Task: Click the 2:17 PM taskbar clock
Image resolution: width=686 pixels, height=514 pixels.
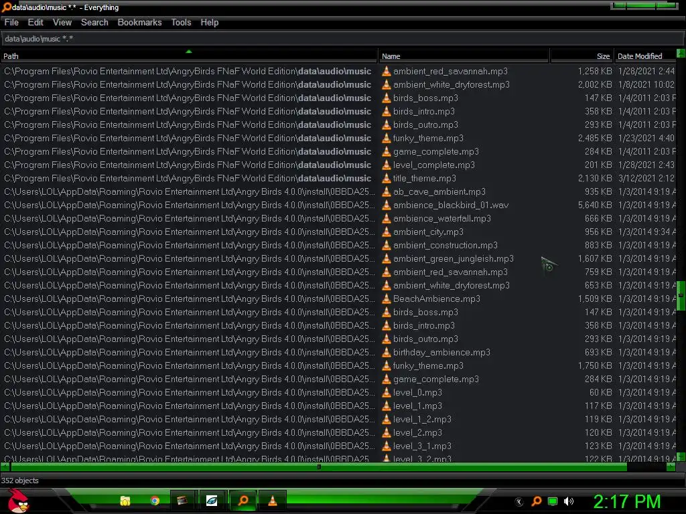Action: tap(626, 501)
